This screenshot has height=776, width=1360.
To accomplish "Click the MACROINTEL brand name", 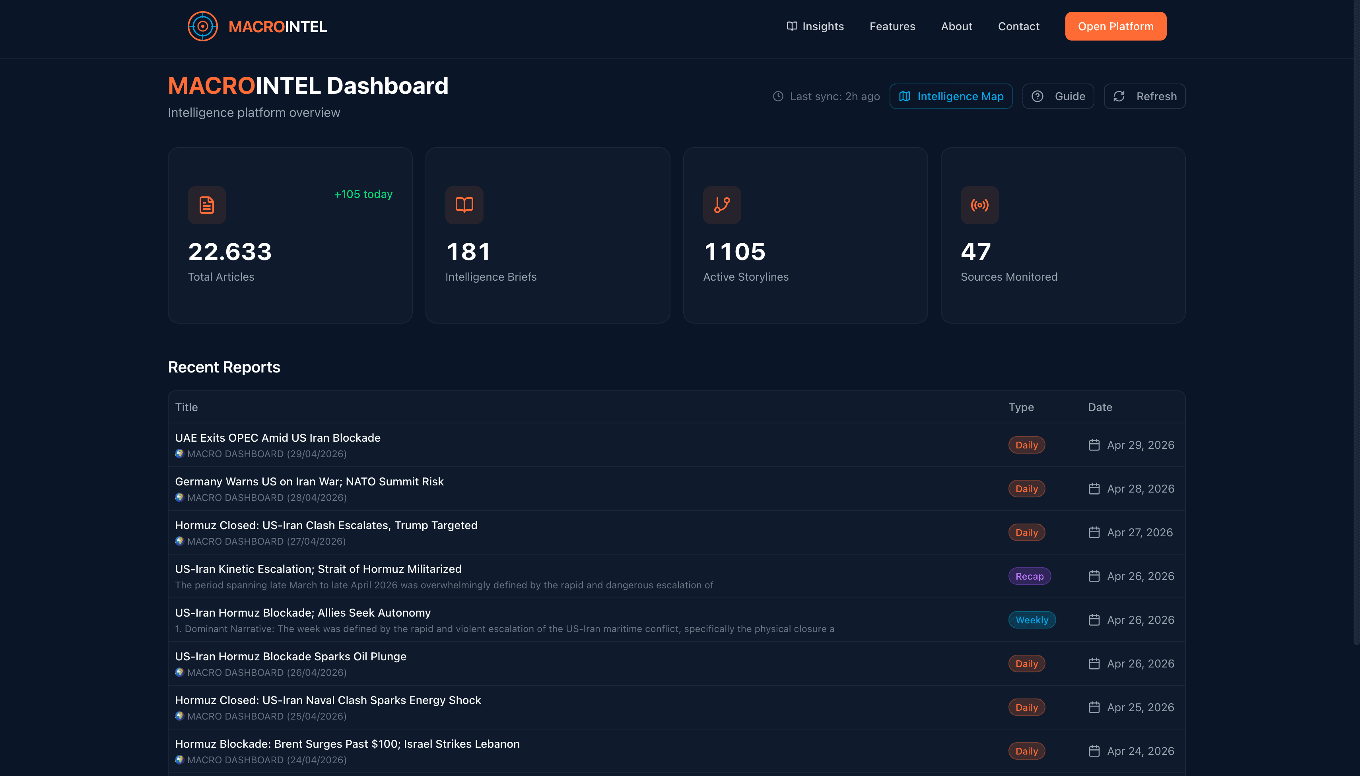I will click(x=278, y=27).
